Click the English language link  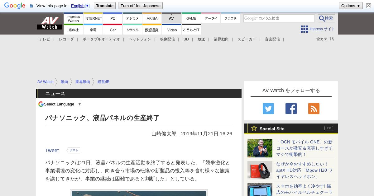(x=78, y=6)
